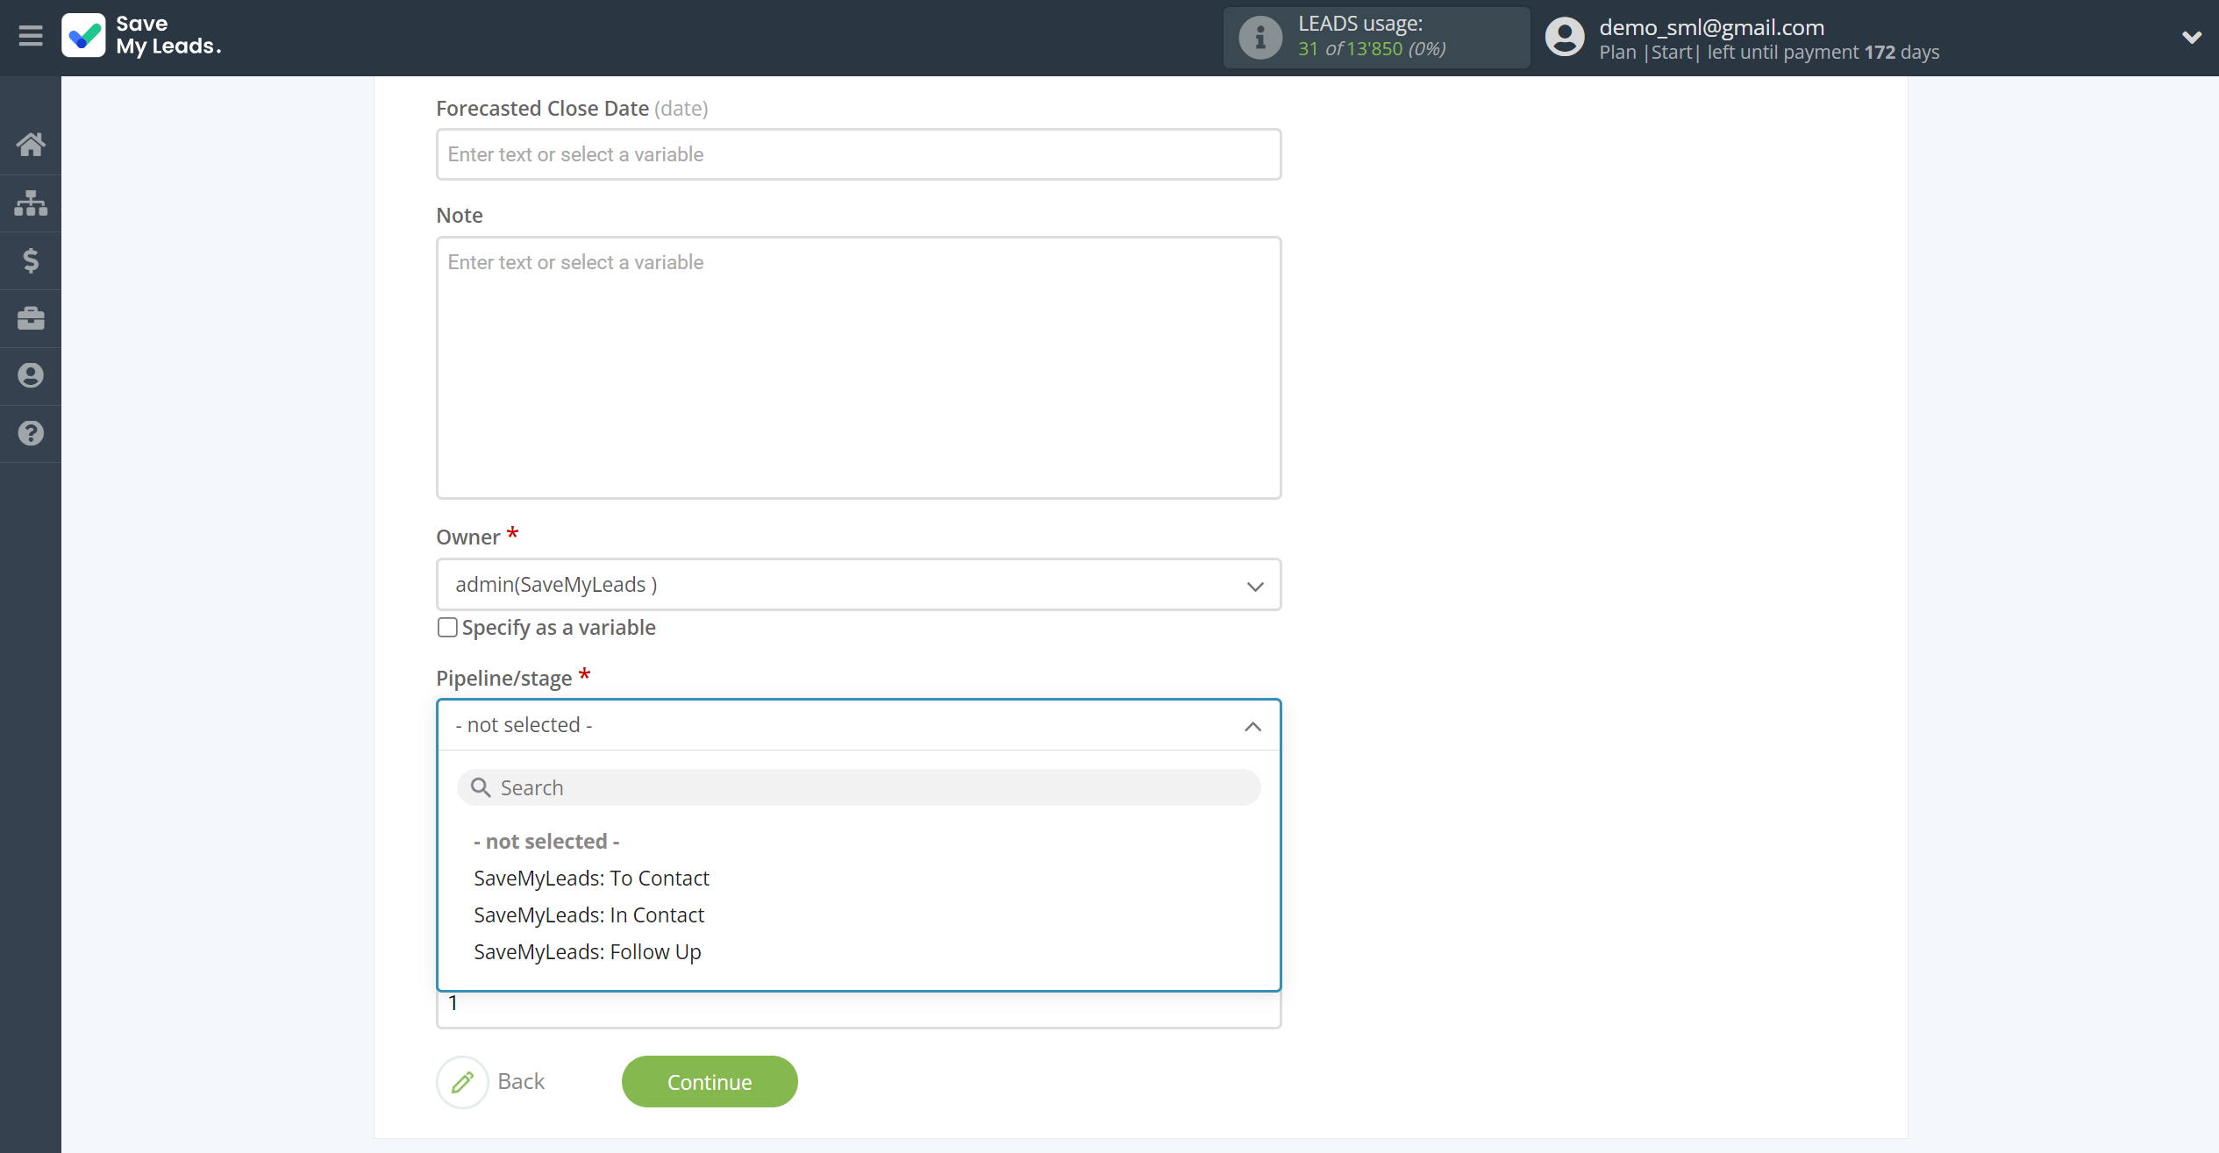The width and height of the screenshot is (2219, 1153).
Task: Click the Search magnifier icon
Action: 481,787
